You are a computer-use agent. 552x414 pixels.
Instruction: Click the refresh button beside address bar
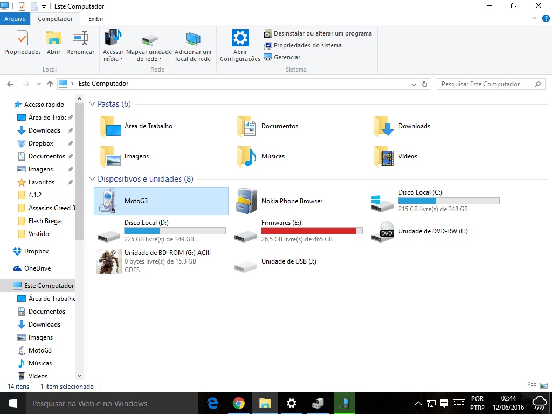pos(425,84)
